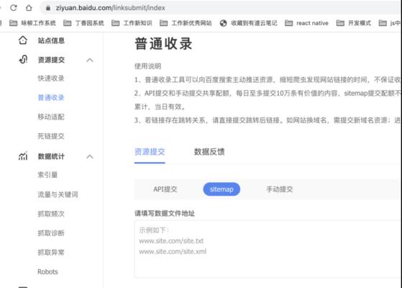Open the 丁香园系统 bookmark folder
The image size is (402, 288).
83,23
